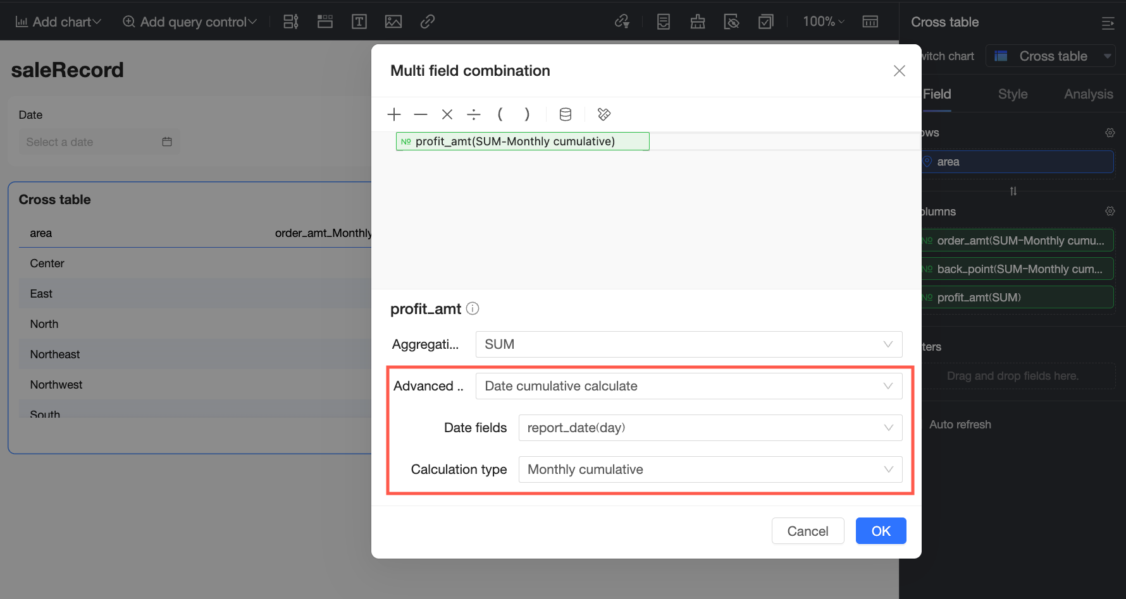Open the Advanced calculation dropdown
The width and height of the screenshot is (1126, 599).
pos(688,386)
